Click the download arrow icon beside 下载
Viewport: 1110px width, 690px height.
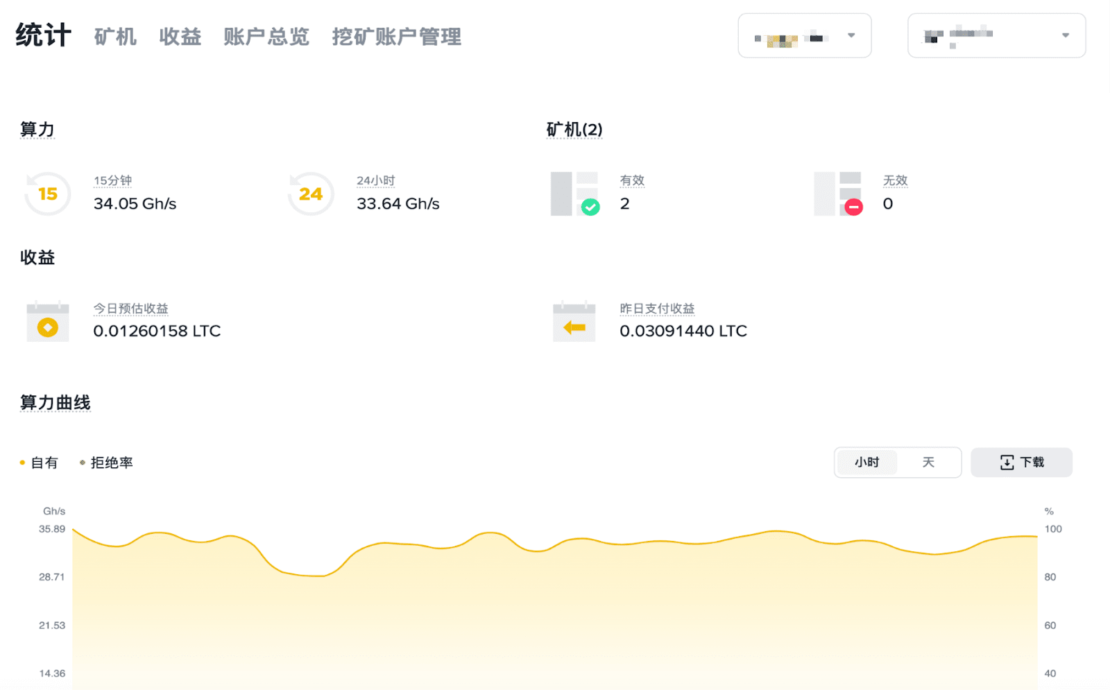coord(1006,462)
